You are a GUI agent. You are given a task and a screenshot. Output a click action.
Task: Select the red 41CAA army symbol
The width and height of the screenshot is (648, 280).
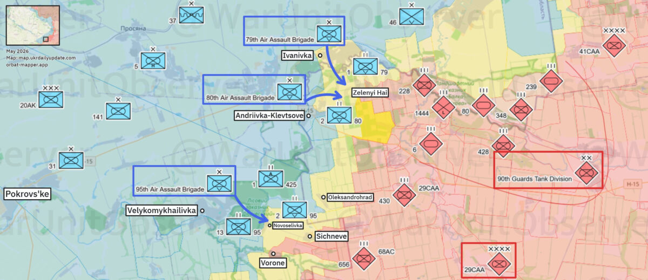point(614,45)
